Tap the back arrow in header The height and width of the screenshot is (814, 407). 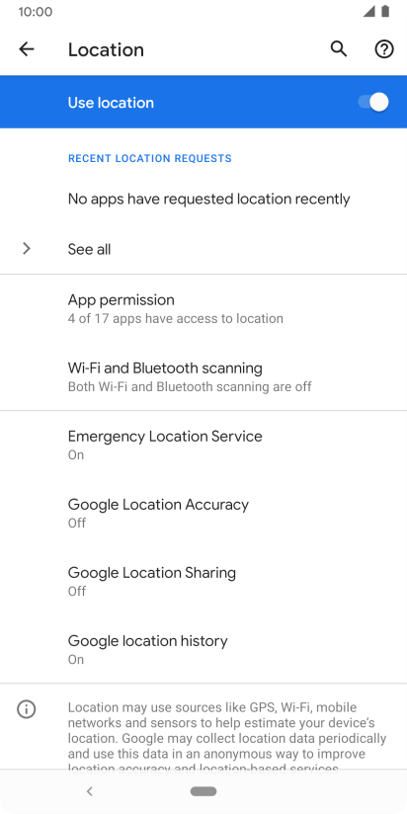tap(26, 49)
